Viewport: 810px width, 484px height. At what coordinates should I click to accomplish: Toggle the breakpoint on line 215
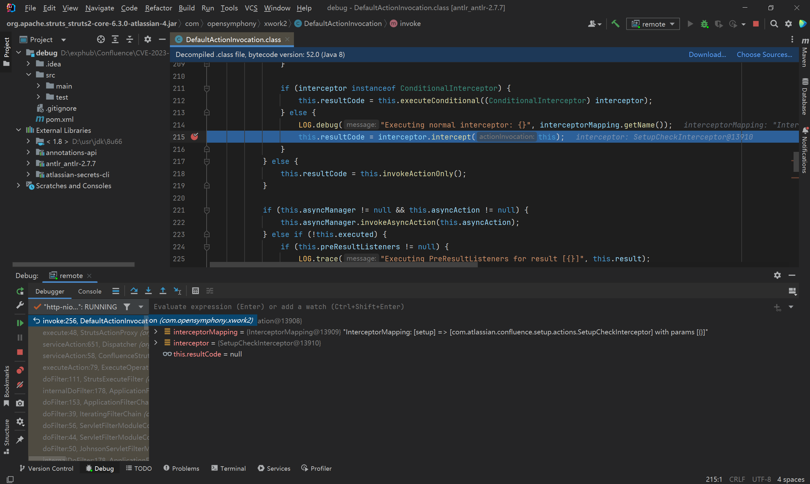pyautogui.click(x=194, y=137)
